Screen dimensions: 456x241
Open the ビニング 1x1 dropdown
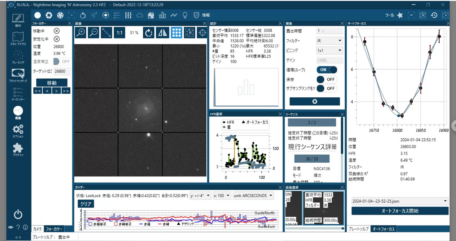coord(329,50)
